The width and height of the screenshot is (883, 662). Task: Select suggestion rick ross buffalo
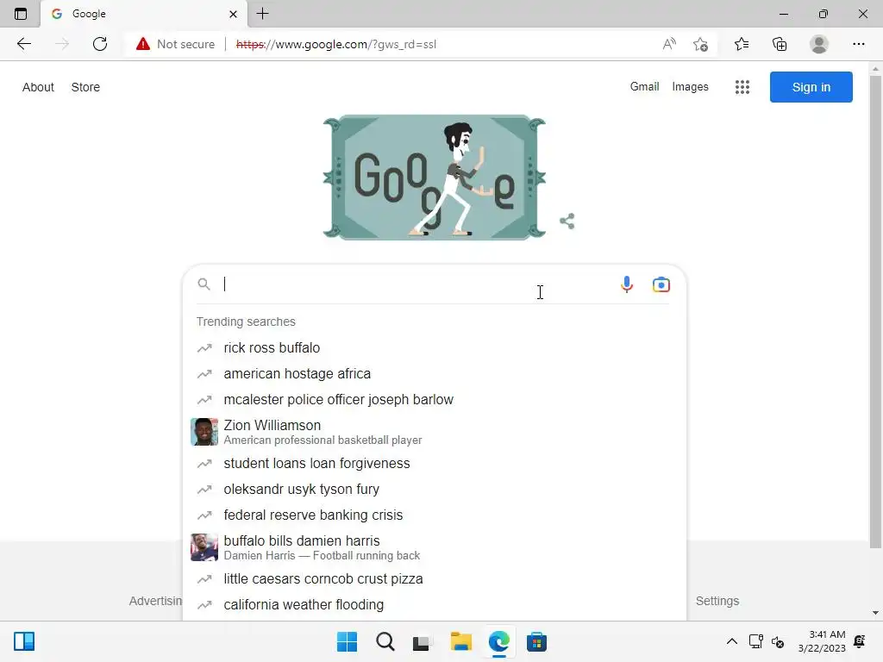[434, 348]
